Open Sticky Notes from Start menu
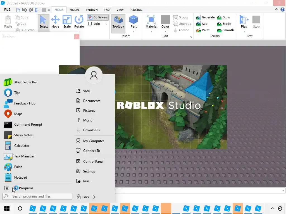This screenshot has height=214, width=286. point(18,135)
